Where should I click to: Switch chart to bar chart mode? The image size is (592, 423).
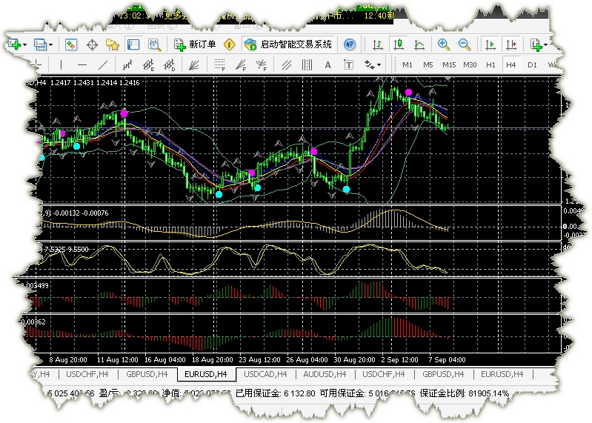tap(378, 45)
